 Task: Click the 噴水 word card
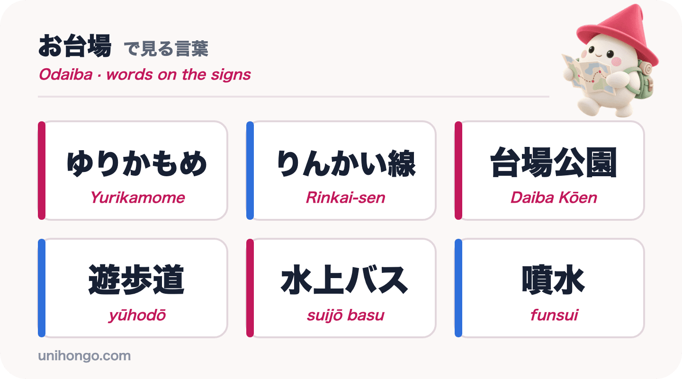click(x=550, y=288)
